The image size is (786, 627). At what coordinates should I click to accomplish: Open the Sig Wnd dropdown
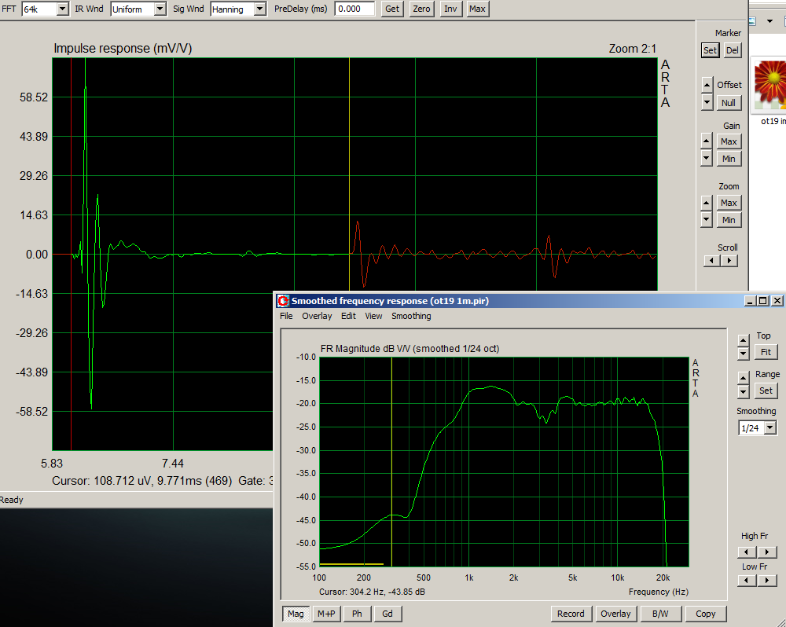(x=259, y=9)
